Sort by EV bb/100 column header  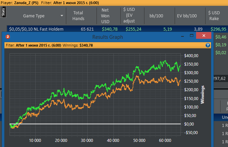[187, 16]
